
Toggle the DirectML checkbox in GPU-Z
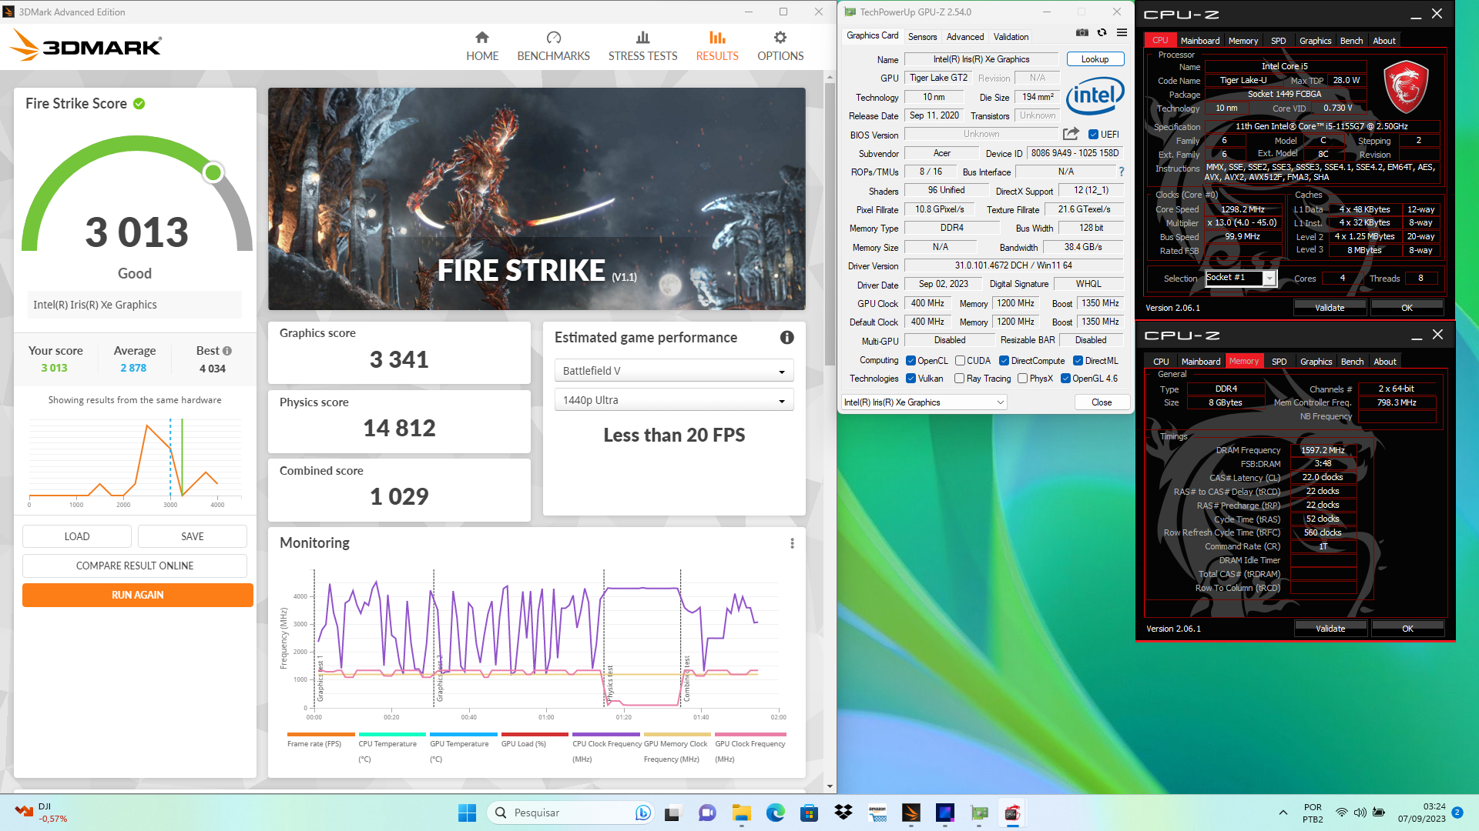point(1078,361)
